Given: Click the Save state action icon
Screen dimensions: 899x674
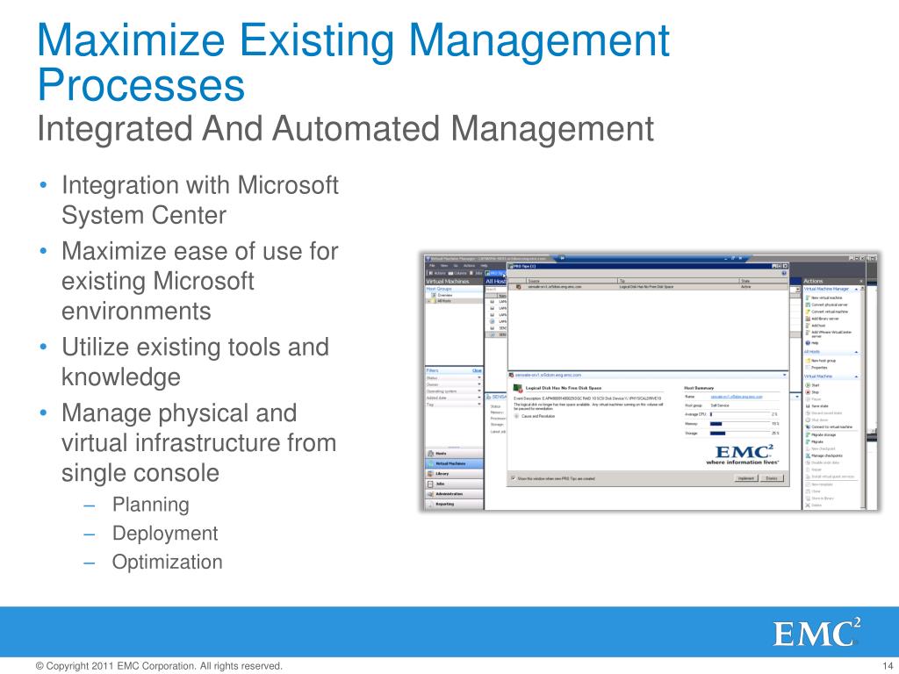Looking at the screenshot, I should (x=808, y=405).
